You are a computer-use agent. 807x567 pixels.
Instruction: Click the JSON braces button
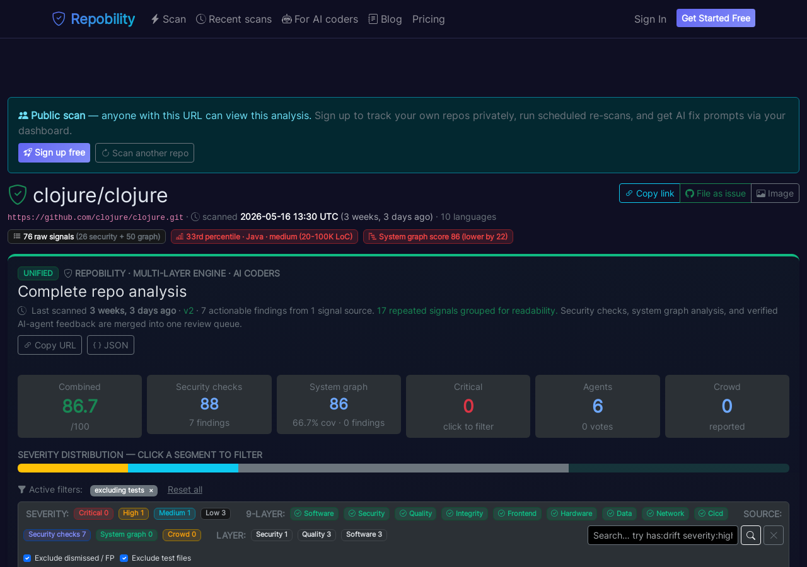pos(110,345)
